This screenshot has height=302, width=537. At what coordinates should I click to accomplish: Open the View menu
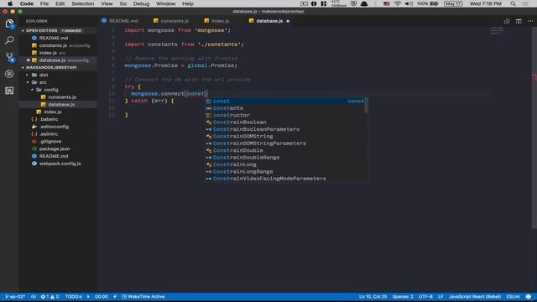point(107,3)
